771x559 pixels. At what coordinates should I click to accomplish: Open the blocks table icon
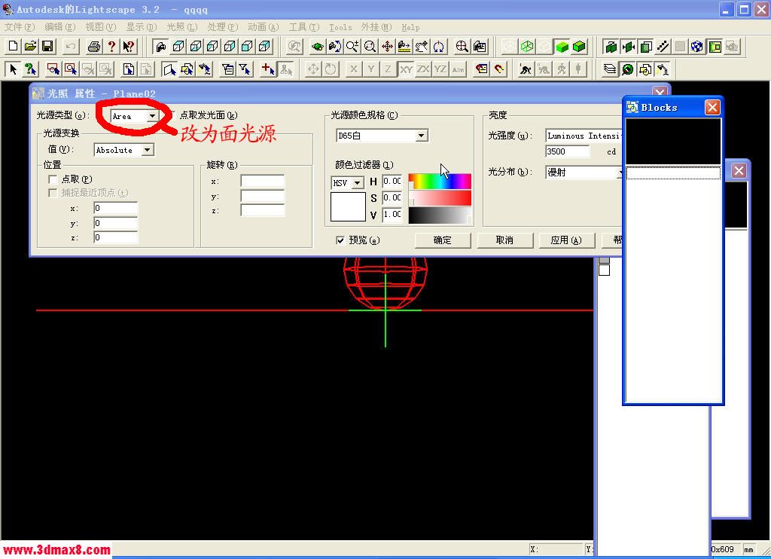coord(645,69)
